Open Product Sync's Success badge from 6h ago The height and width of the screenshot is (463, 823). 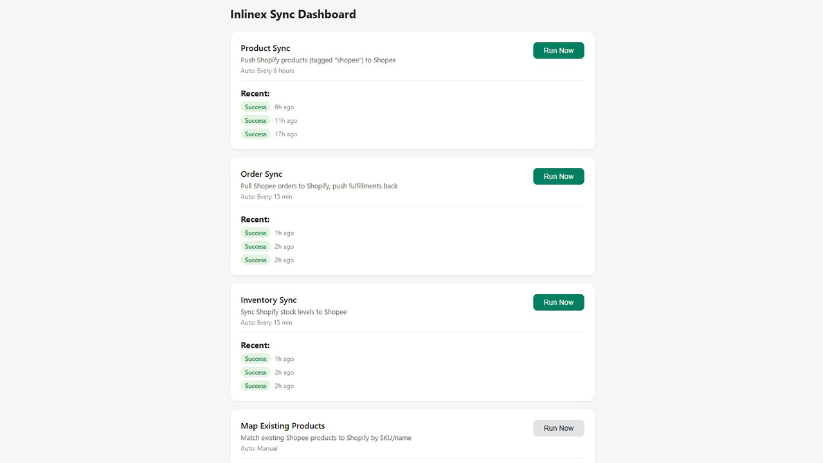255,107
